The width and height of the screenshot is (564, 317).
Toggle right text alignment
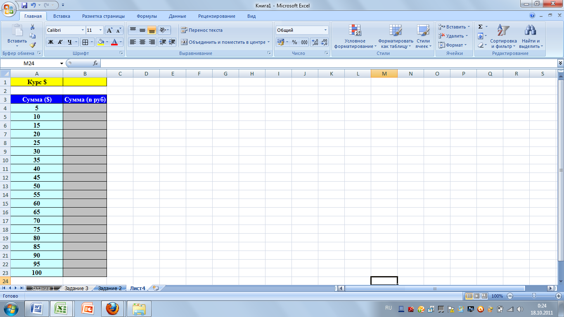click(x=152, y=42)
